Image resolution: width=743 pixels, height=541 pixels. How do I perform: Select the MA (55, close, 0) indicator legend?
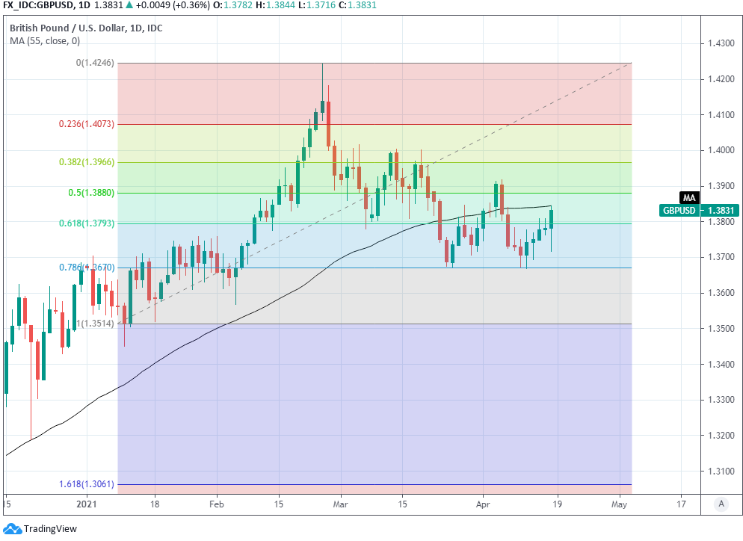(x=45, y=41)
